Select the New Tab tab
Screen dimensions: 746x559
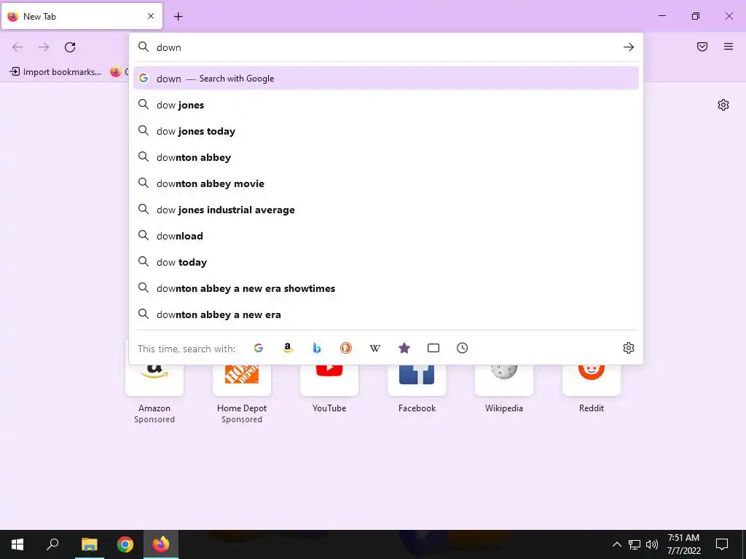82,16
